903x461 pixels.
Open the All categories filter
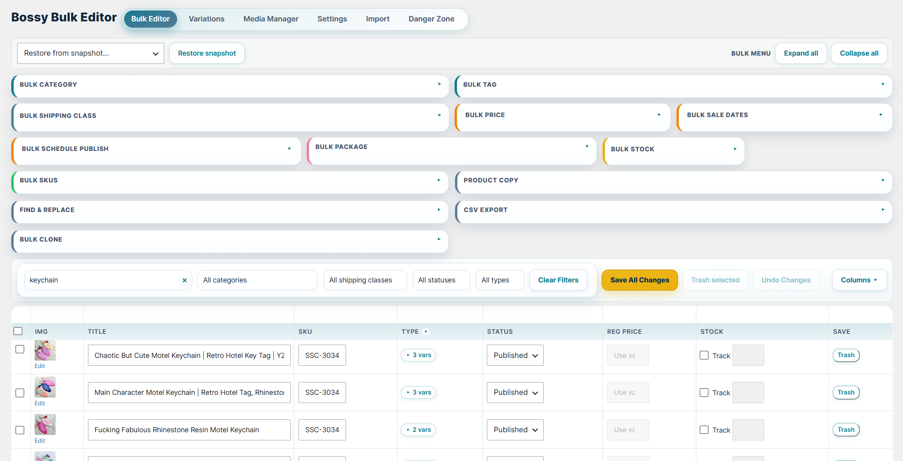click(x=258, y=280)
